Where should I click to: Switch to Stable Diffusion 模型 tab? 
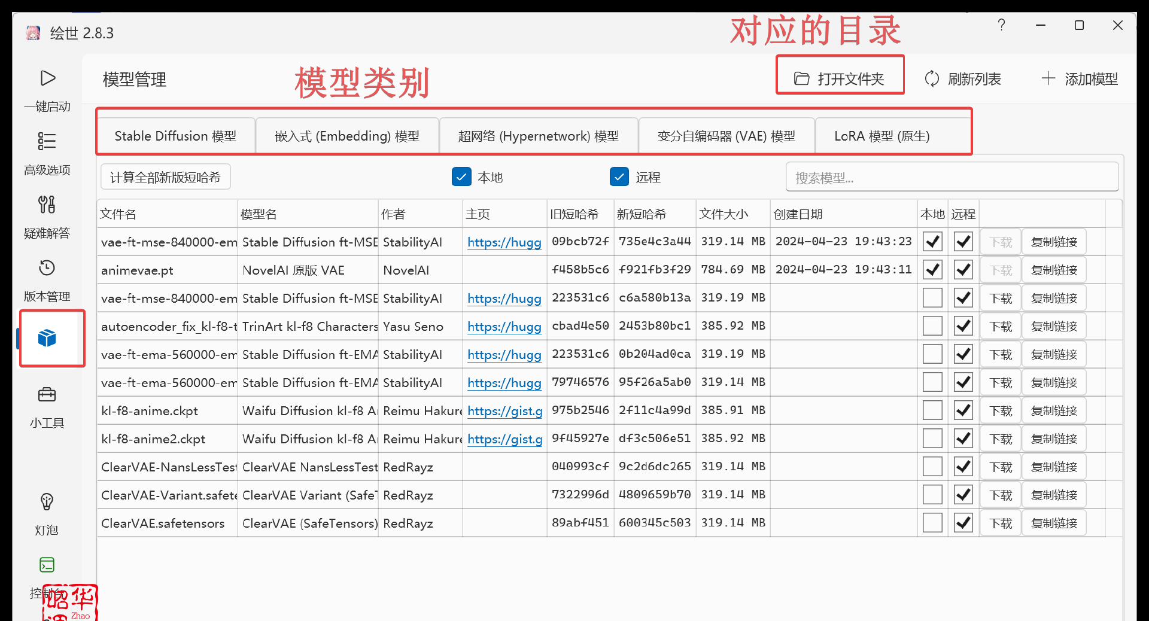pyautogui.click(x=175, y=136)
